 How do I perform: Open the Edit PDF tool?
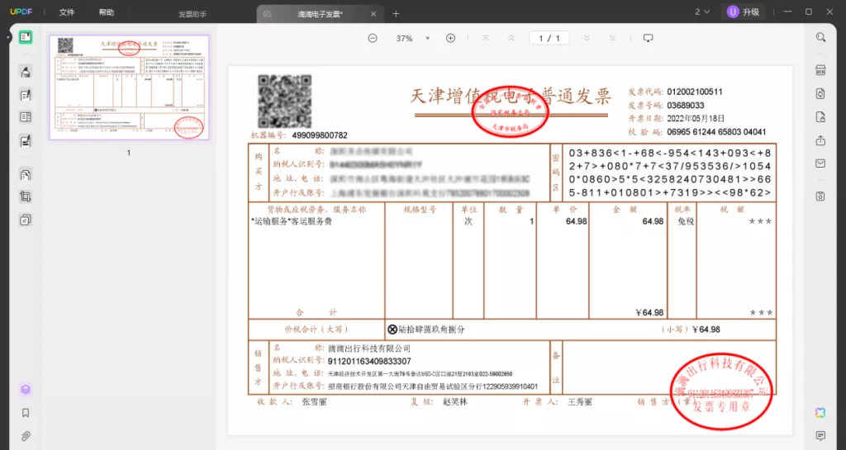tap(26, 96)
